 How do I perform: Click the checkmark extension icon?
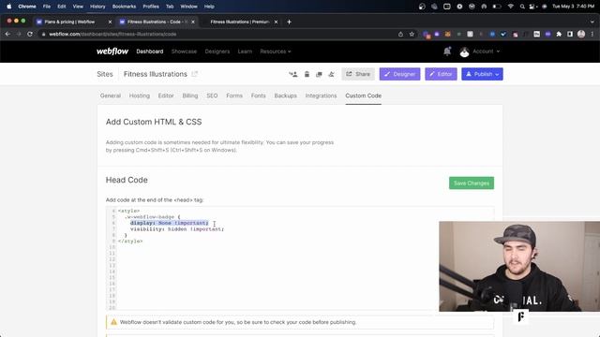point(503,34)
